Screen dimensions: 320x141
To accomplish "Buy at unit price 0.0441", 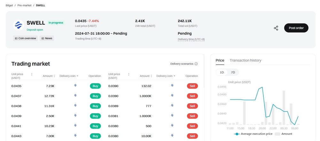I will point(95,126).
